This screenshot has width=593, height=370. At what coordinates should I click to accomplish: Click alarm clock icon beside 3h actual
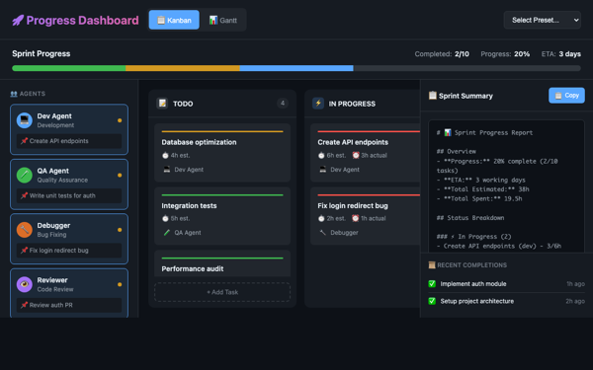click(x=356, y=155)
